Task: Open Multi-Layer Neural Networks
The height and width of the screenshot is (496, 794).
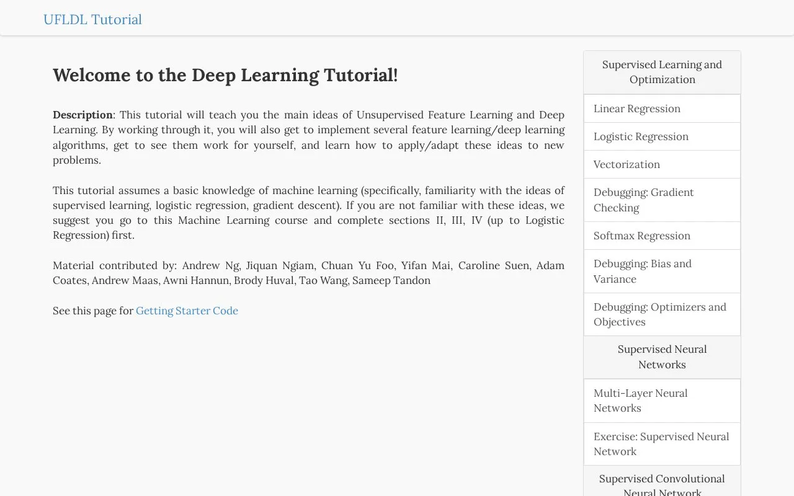Action: point(662,401)
